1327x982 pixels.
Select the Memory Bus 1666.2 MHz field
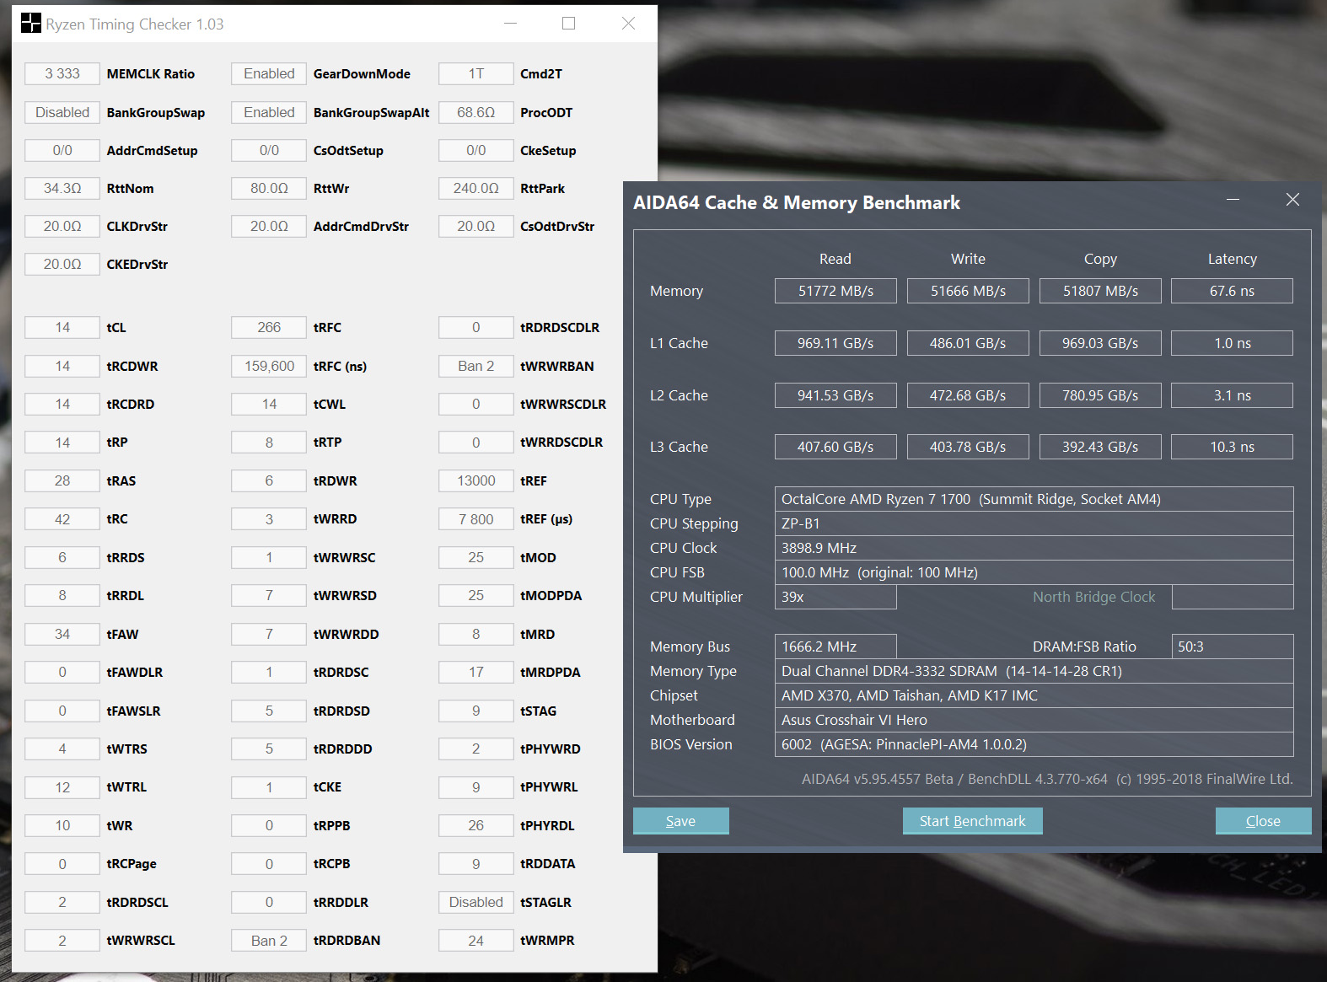(x=835, y=647)
